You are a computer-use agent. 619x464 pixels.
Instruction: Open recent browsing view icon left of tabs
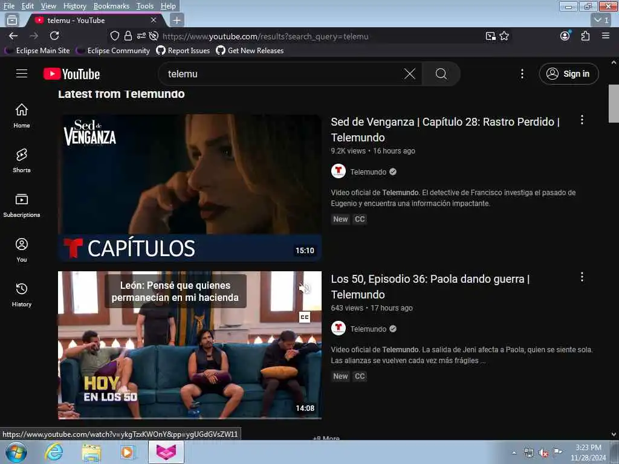click(12, 20)
